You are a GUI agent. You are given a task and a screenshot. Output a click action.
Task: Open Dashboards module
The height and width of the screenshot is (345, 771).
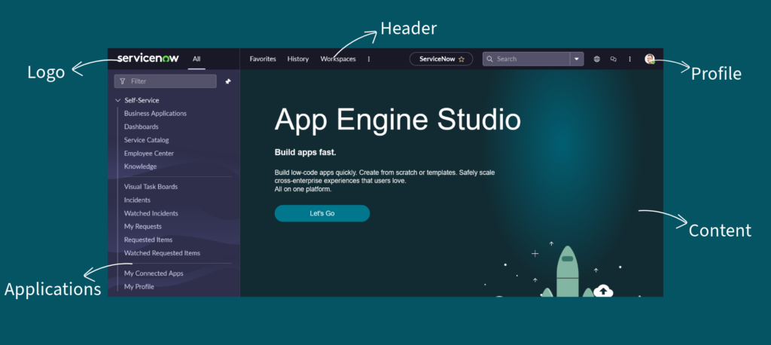click(x=141, y=127)
